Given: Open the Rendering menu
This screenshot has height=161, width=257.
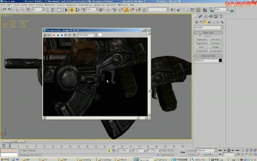Looking at the screenshot, I should [99, 5].
